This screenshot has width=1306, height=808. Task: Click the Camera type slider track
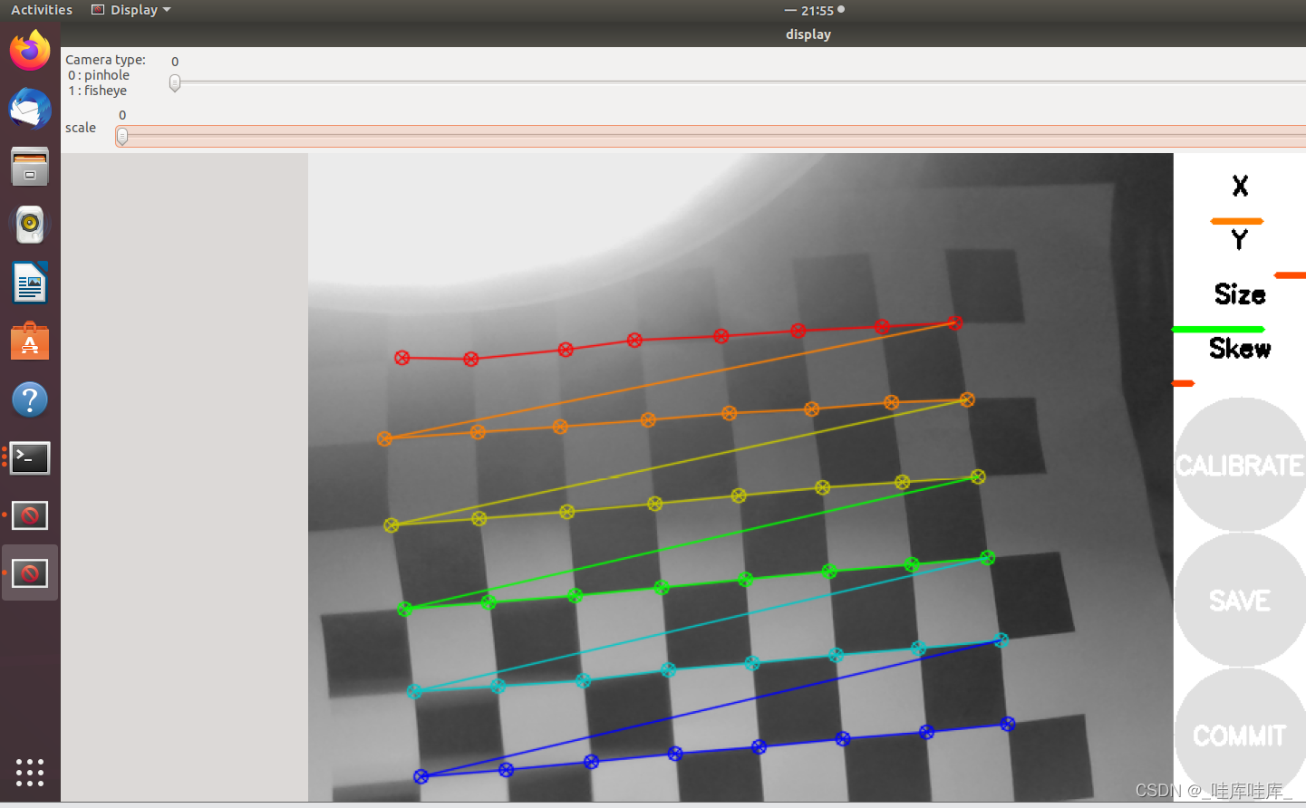(738, 82)
